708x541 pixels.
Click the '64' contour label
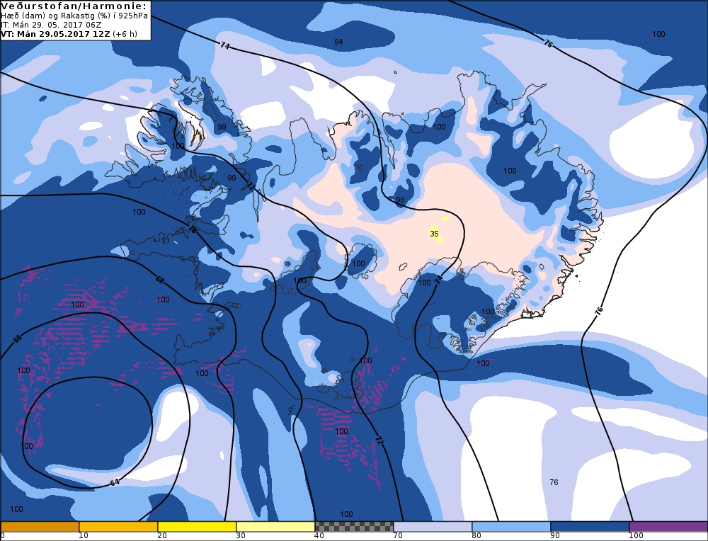click(115, 482)
